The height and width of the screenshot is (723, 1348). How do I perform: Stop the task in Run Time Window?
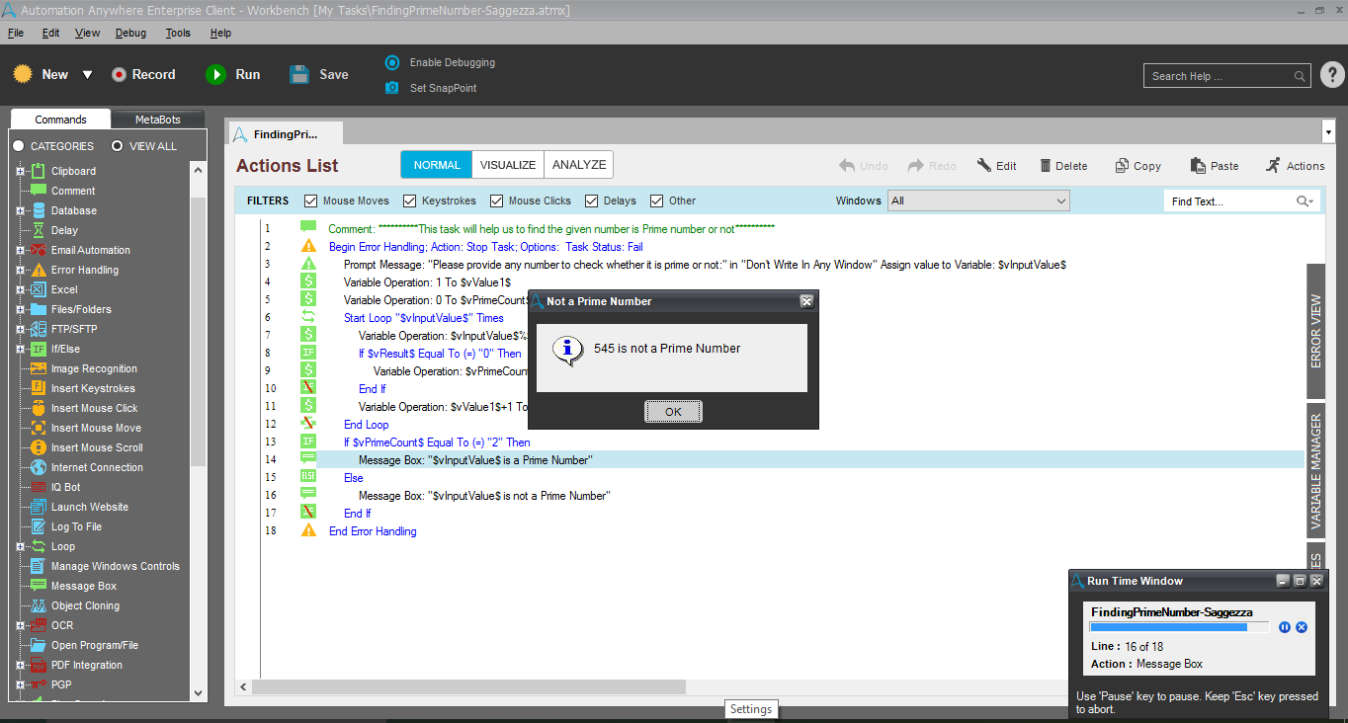click(1302, 627)
